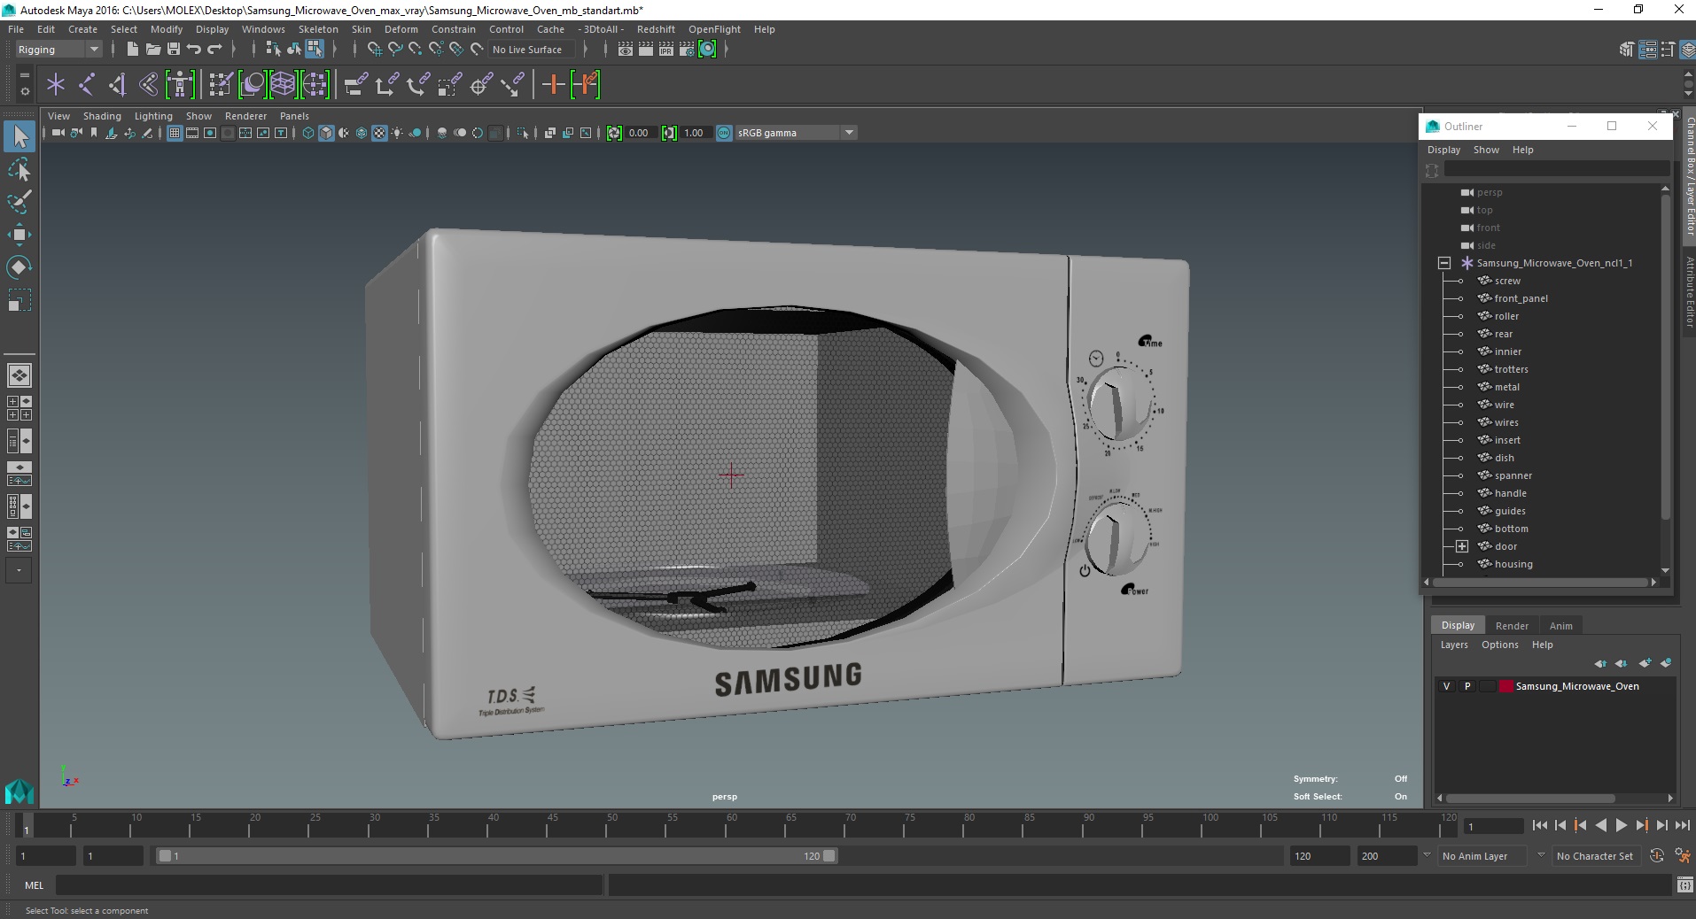
Task: Click the Save Scene disk icon
Action: 173,50
